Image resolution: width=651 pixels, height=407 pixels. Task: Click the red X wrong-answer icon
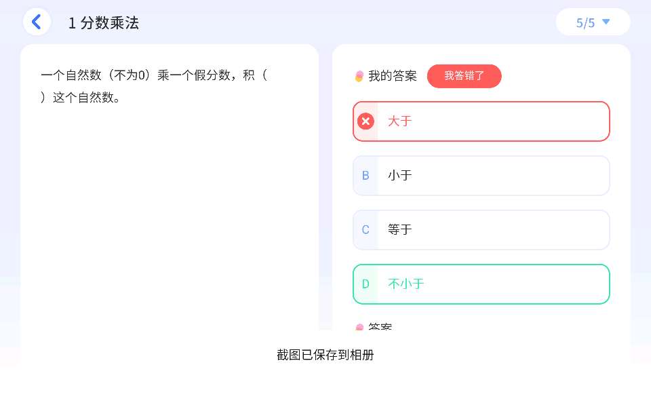coord(366,121)
